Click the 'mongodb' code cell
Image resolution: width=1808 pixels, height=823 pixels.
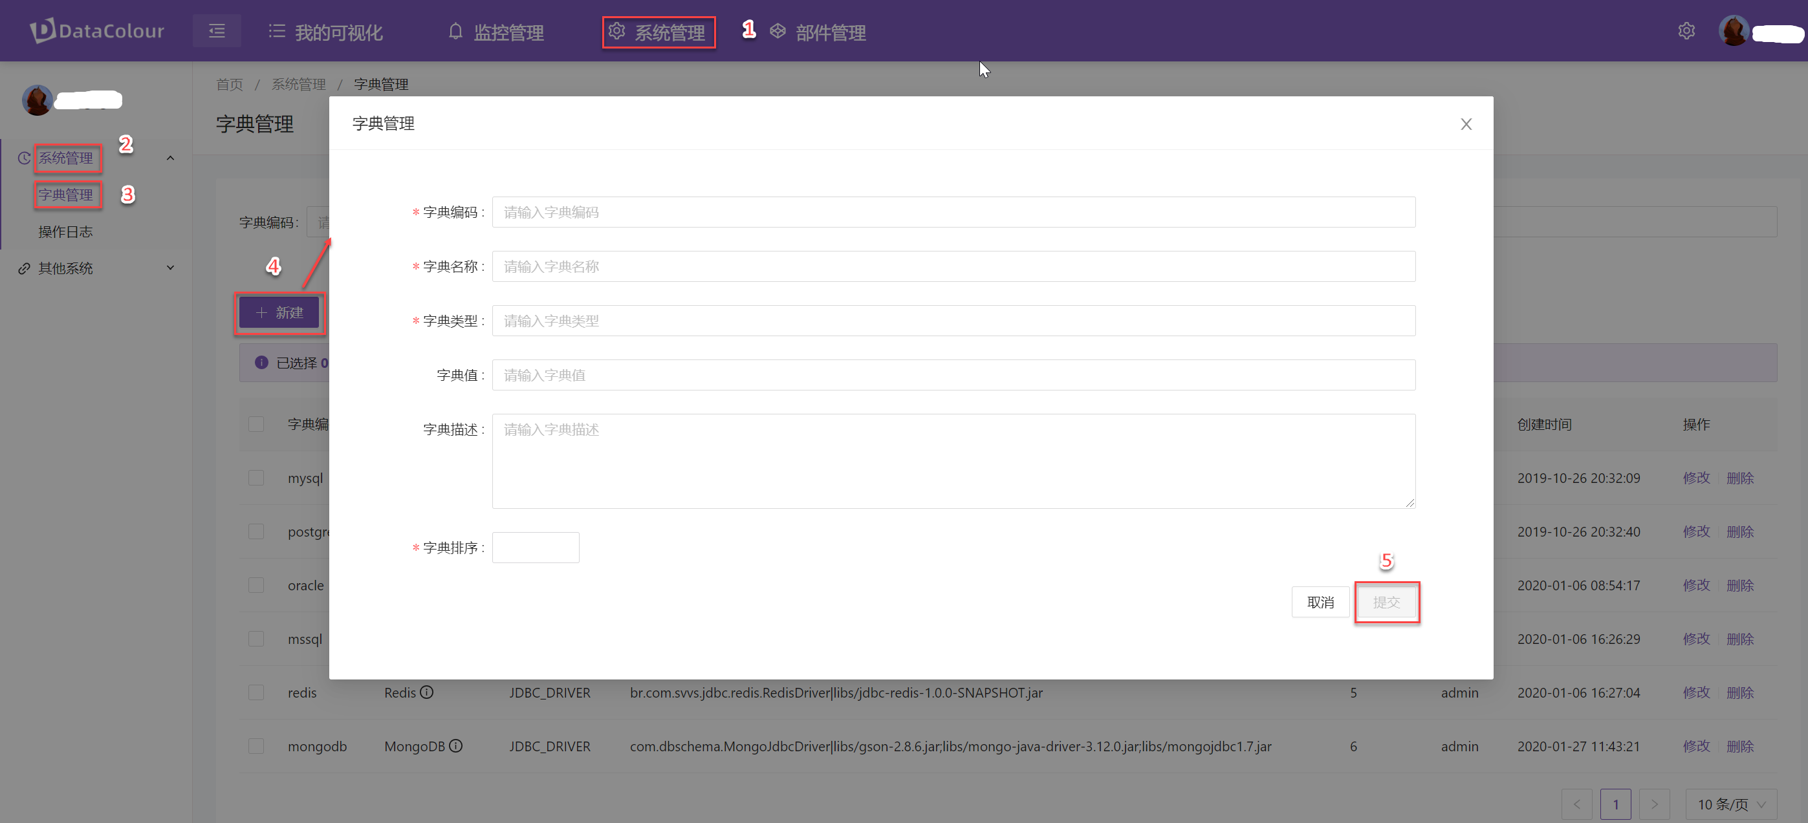point(317,746)
